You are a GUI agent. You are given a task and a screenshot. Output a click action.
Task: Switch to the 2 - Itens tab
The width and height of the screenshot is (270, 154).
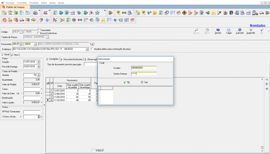click(x=15, y=55)
